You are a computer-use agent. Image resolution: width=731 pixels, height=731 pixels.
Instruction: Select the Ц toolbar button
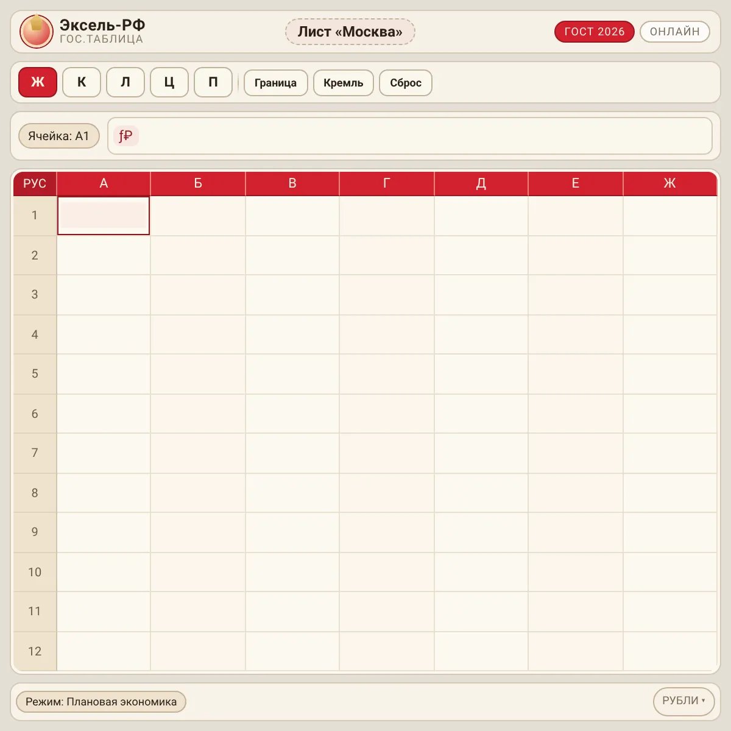coord(169,82)
